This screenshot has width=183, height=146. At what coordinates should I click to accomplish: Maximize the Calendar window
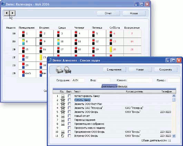(x=142, y=4)
